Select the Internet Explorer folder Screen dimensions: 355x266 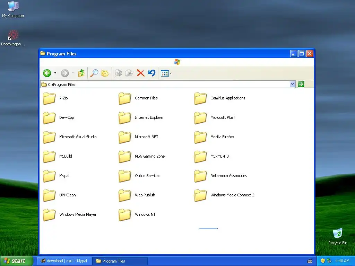[141, 118]
